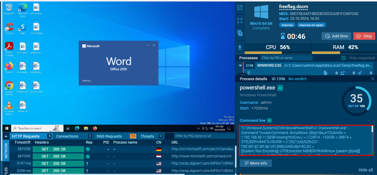Click Hide all link
This screenshot has height=175, width=377.
pos(366,170)
